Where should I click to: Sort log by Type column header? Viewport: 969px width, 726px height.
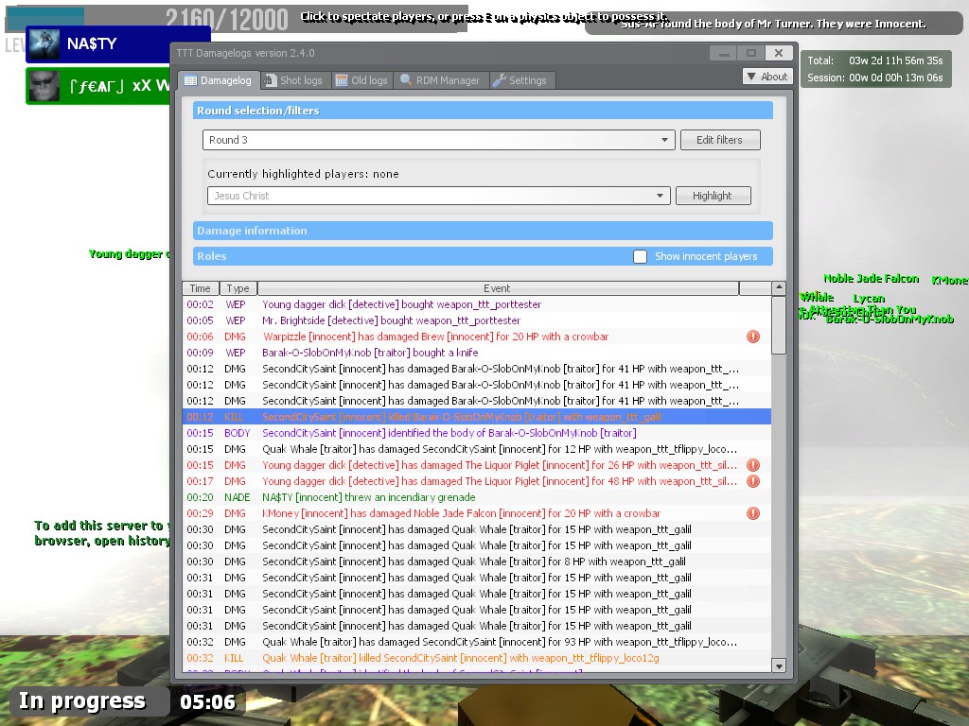coord(238,288)
